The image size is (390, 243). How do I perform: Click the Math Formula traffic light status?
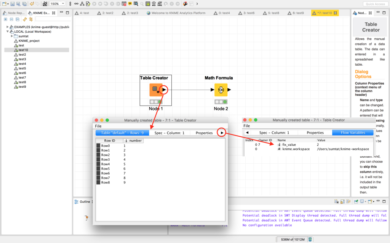point(221,102)
